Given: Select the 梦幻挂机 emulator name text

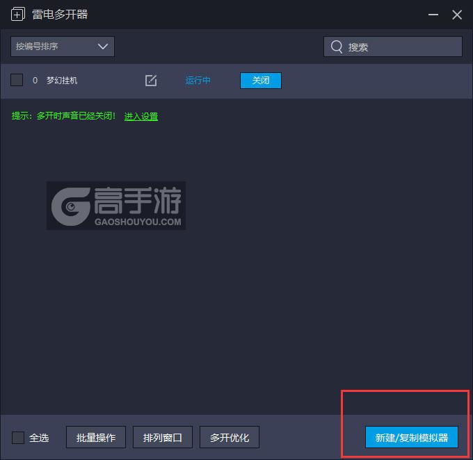Looking at the screenshot, I should (x=62, y=81).
